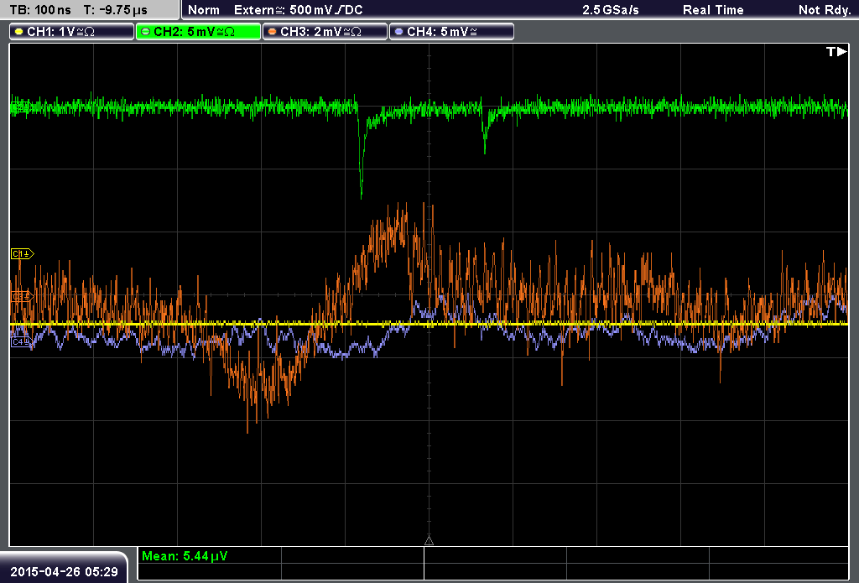Select the active CH2: 5mV channel tab
859x583 pixels.
pyautogui.click(x=198, y=32)
